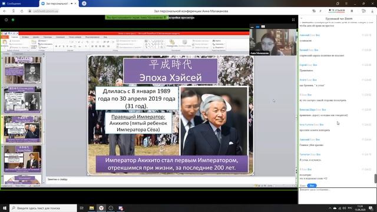
Task: Select slide thumbnail above Эпоха Хэйсей
Action: 22,100
